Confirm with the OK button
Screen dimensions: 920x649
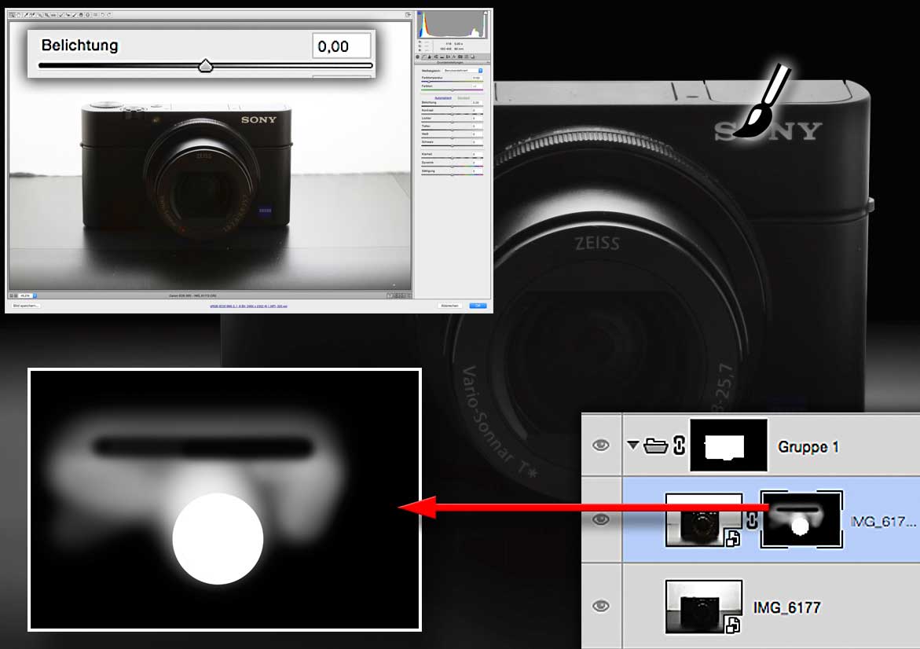[x=478, y=306]
